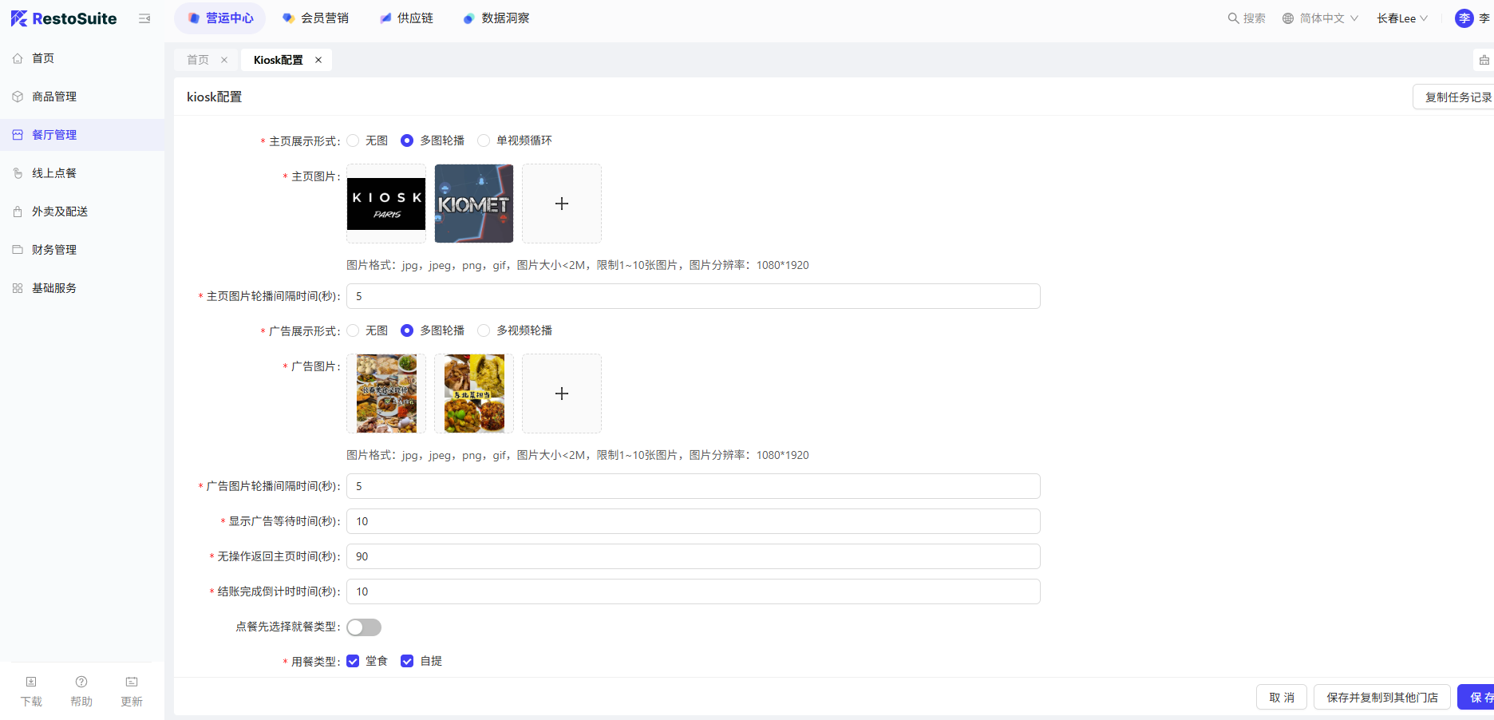
Task: Toggle the 点餐先选择就餐类型 switch
Action: pos(364,627)
